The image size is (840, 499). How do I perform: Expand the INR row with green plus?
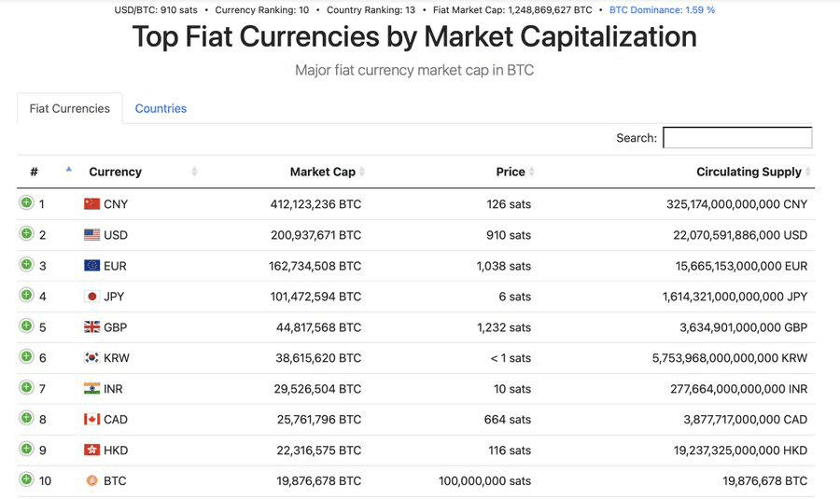(26, 387)
